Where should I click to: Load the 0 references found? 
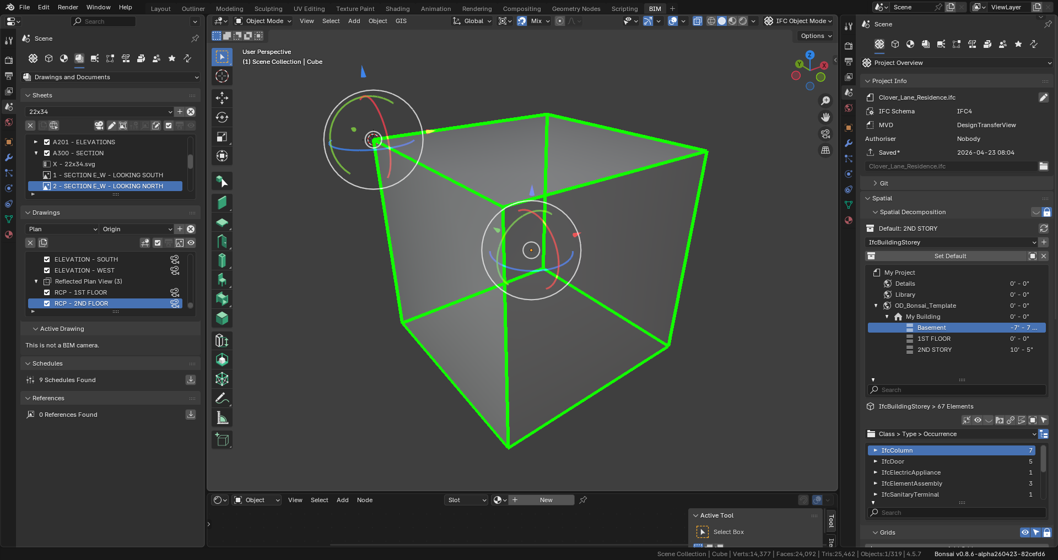[191, 415]
